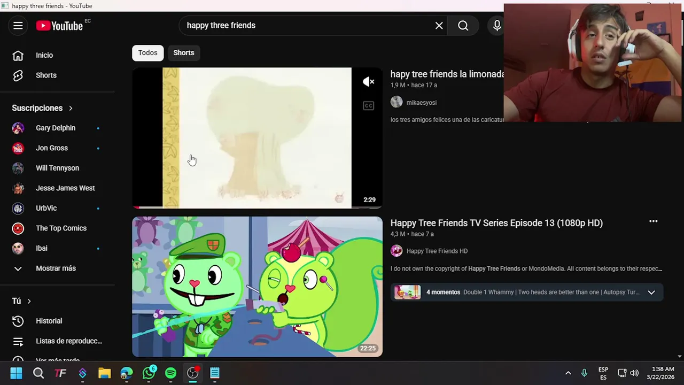Open Listas de reproducción

click(x=57, y=341)
